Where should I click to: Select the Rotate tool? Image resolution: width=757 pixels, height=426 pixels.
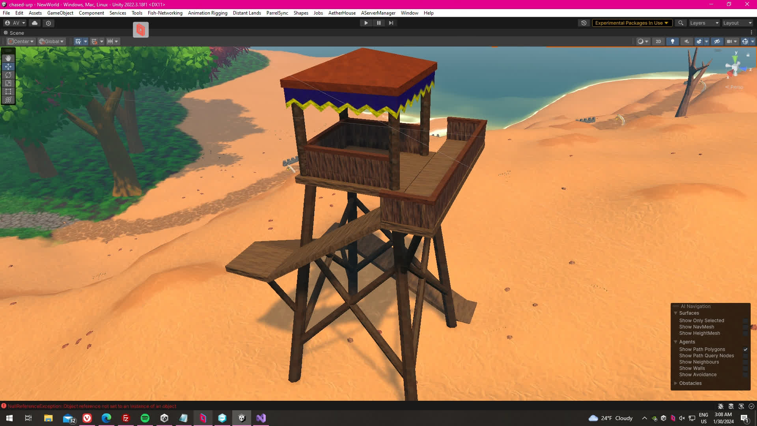pyautogui.click(x=8, y=75)
